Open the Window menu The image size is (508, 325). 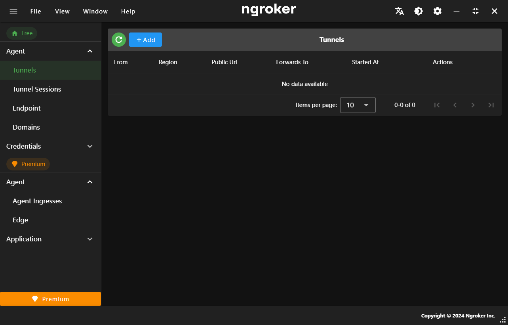tap(95, 11)
